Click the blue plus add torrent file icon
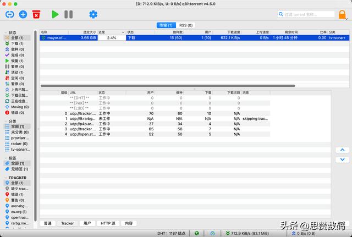 [x=23, y=15]
